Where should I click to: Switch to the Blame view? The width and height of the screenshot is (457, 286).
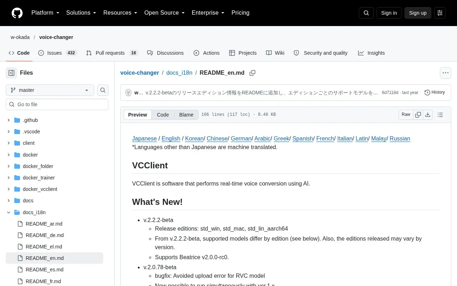186,115
